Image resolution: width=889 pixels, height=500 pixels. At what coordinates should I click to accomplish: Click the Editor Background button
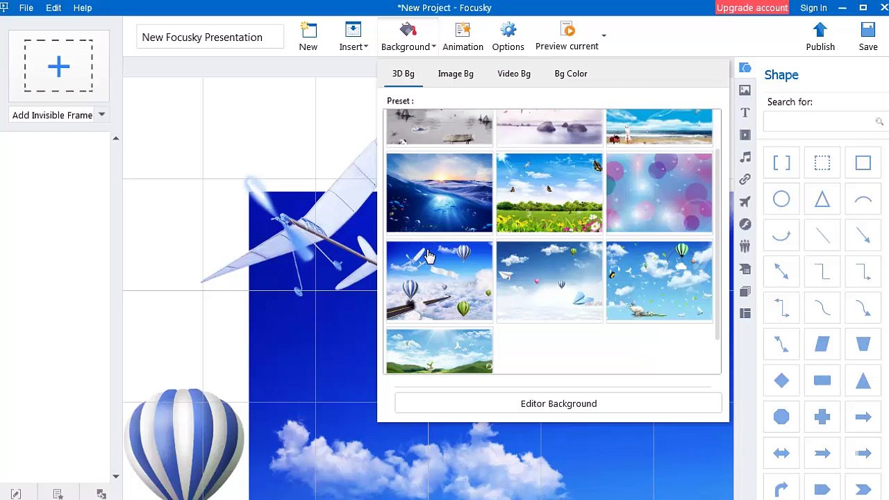558,403
